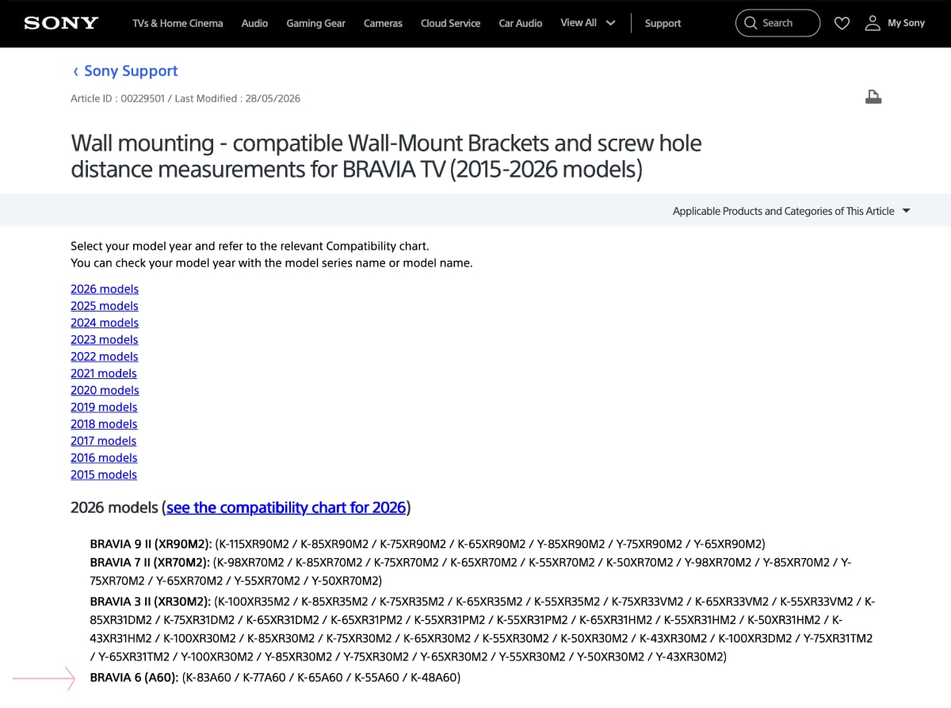This screenshot has width=951, height=708.
Task: Click inside the Search field
Action: click(777, 23)
